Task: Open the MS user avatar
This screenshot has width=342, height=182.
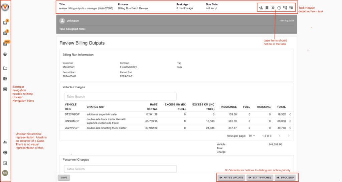Action: pyautogui.click(x=5, y=173)
